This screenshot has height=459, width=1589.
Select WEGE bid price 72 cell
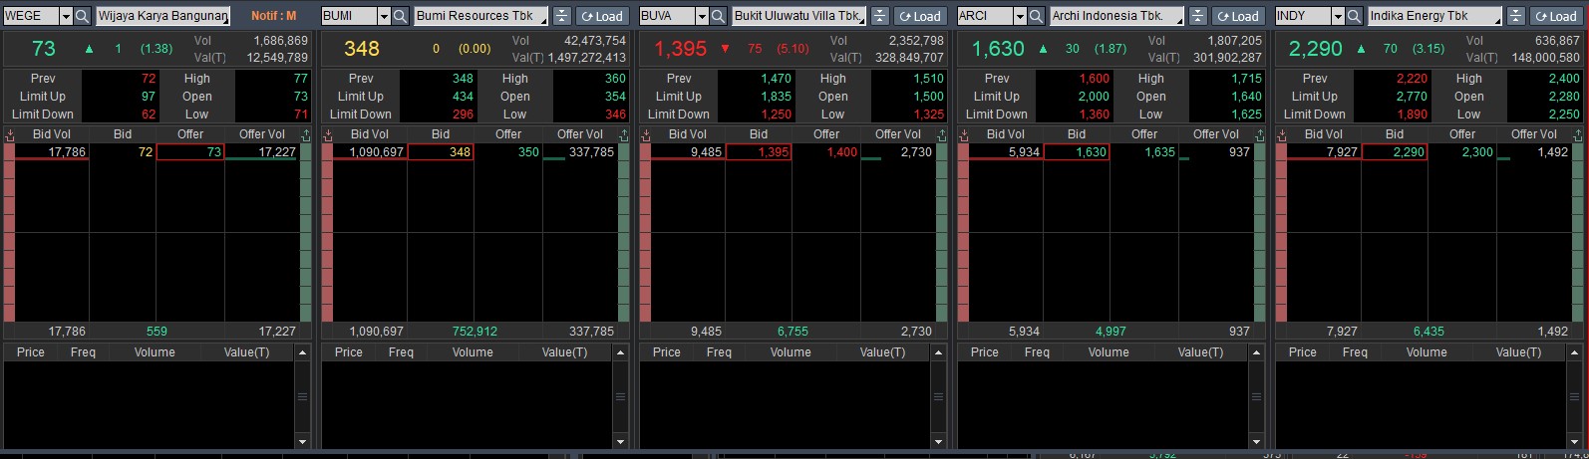(x=123, y=152)
